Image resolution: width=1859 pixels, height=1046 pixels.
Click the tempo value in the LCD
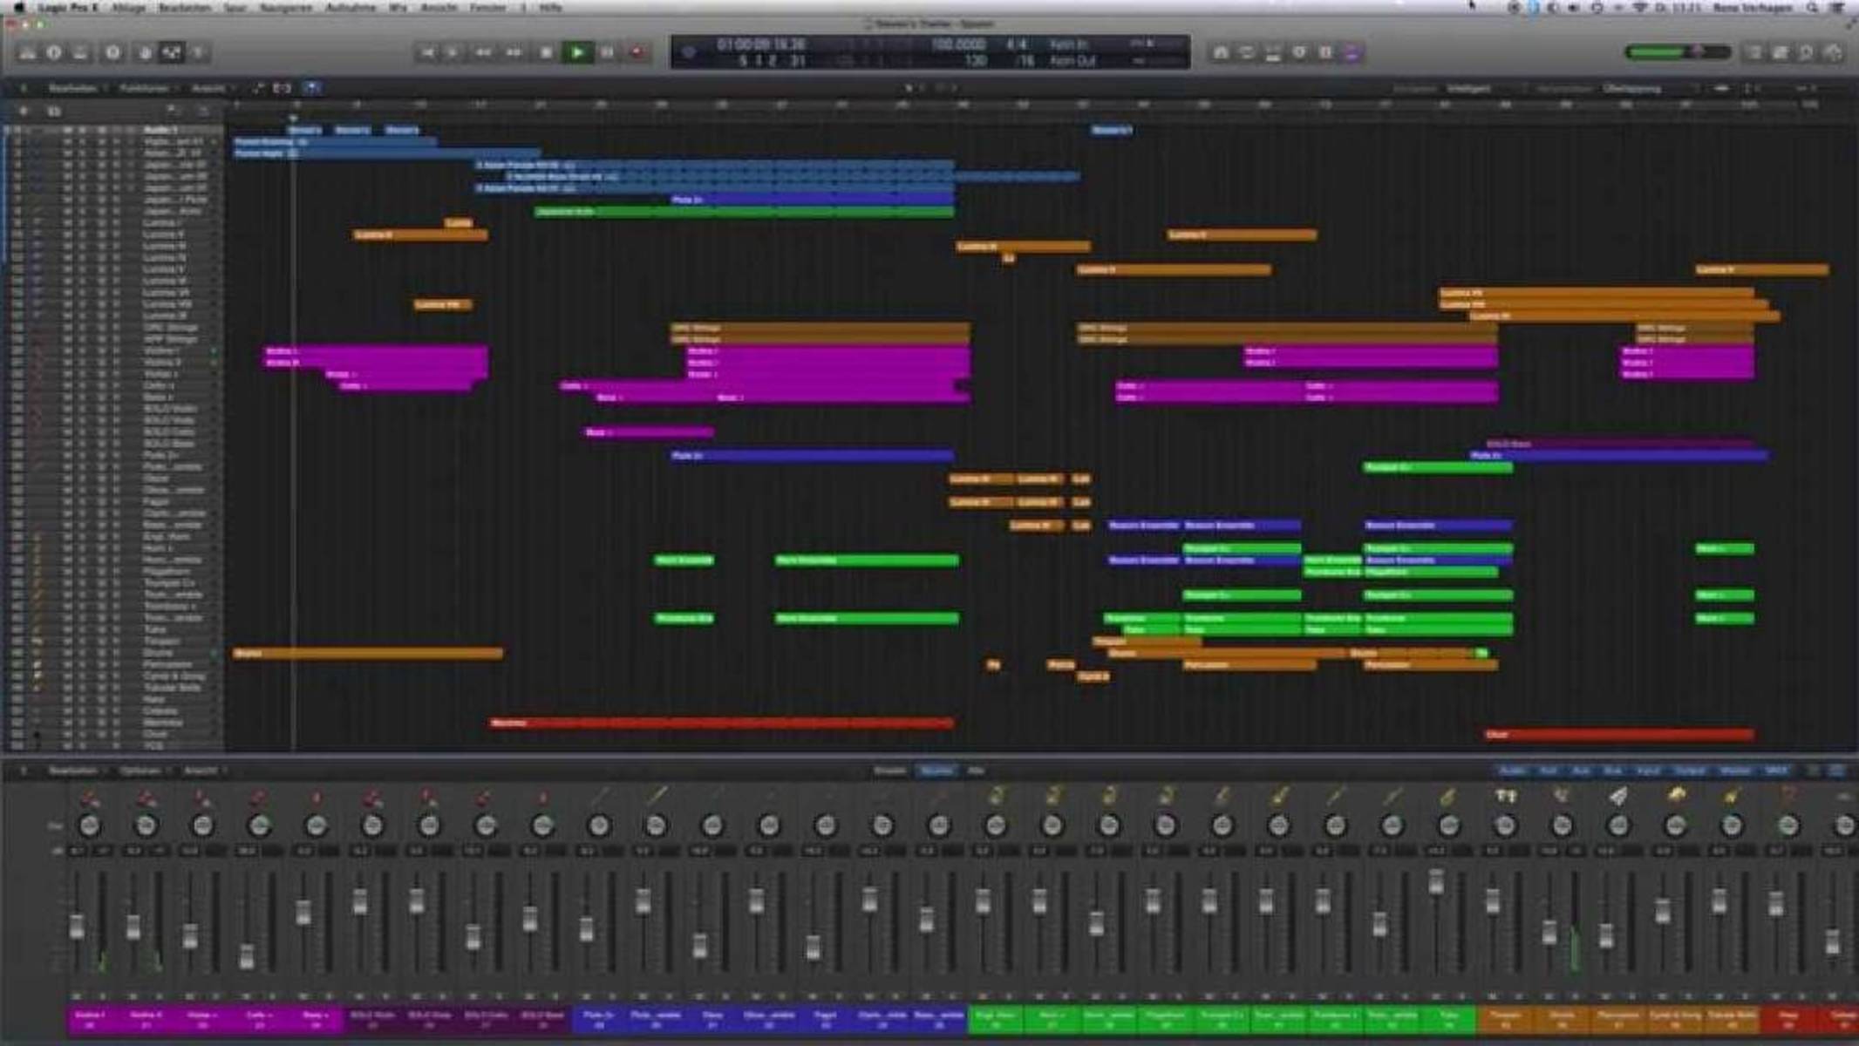coord(958,44)
